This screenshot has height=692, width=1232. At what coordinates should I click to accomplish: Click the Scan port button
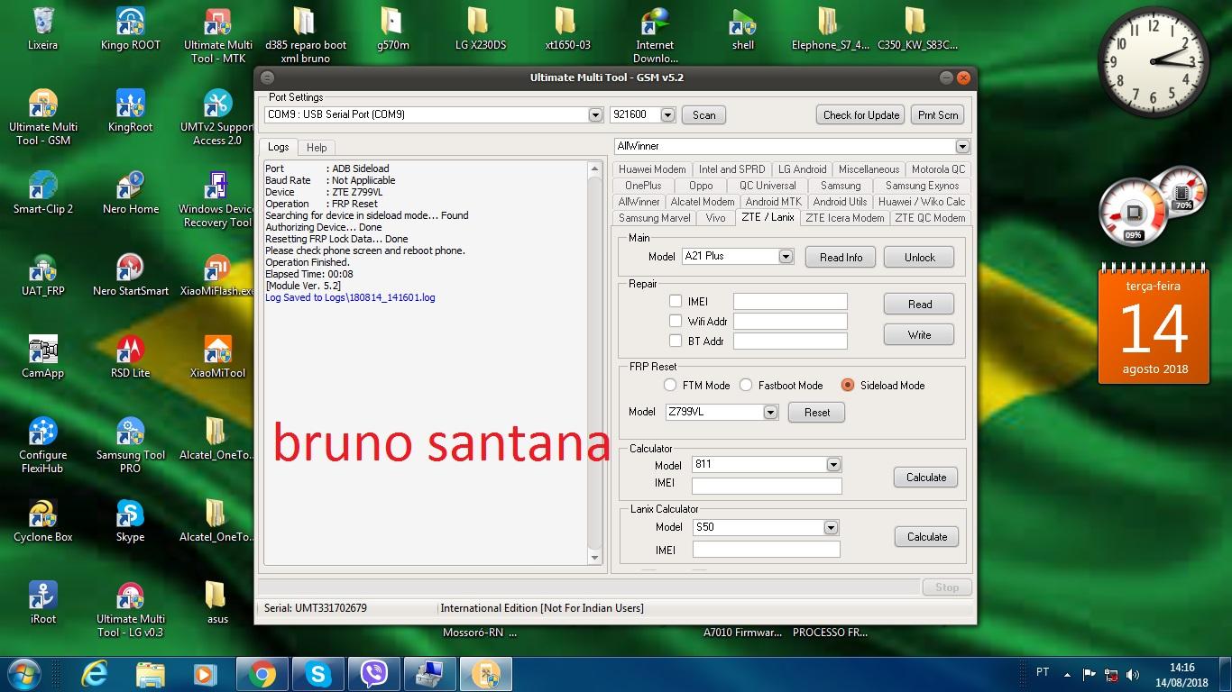(x=704, y=115)
